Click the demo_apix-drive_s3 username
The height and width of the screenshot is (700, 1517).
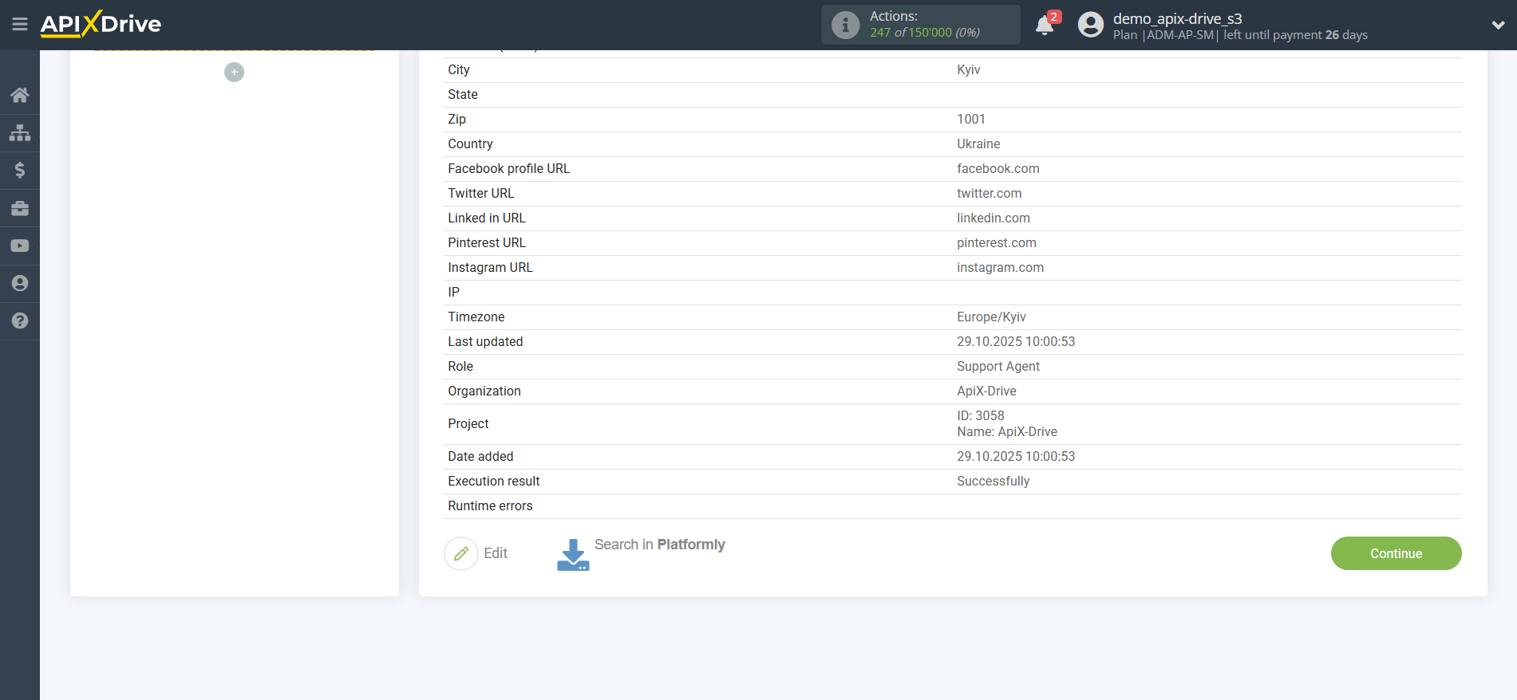pyautogui.click(x=1177, y=18)
